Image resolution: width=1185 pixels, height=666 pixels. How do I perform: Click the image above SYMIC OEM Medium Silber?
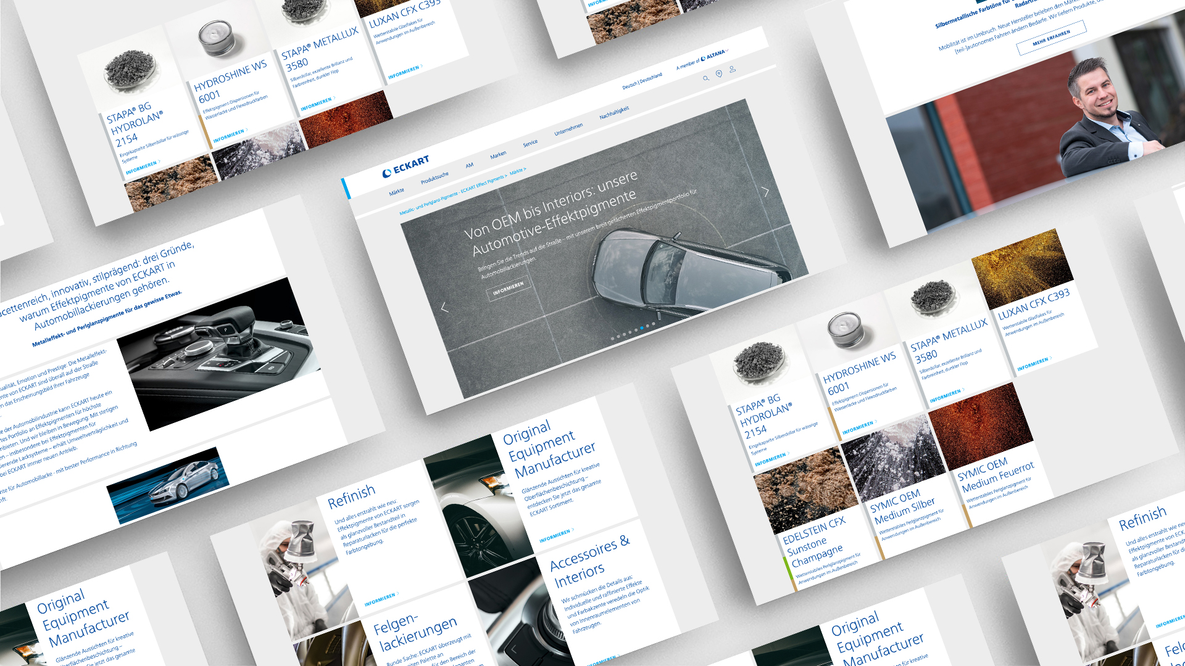pyautogui.click(x=892, y=457)
